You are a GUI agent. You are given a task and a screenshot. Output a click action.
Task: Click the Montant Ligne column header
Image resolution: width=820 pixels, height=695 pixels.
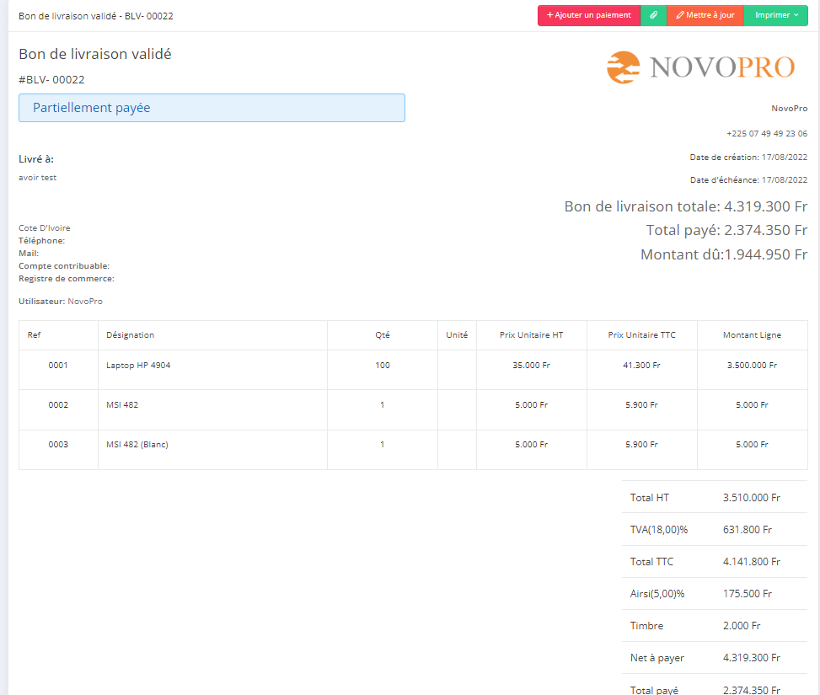click(752, 335)
